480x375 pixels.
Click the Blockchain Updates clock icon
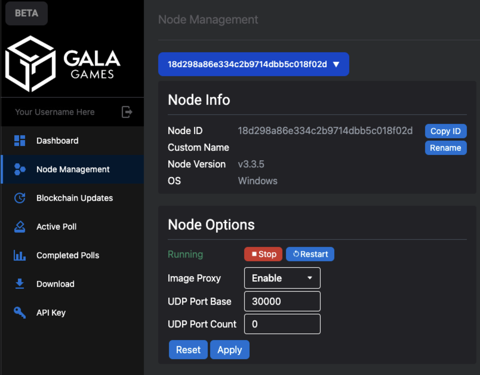(x=20, y=198)
